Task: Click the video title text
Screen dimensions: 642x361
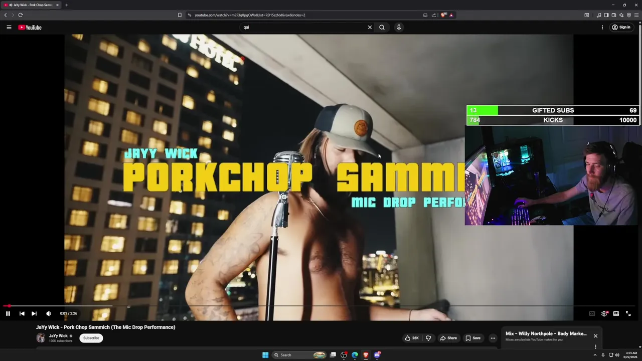Action: 106,327
